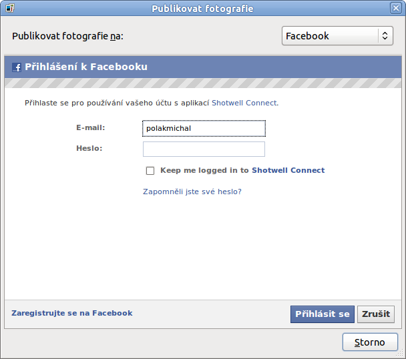Click the Přihlásit se button
This screenshot has height=359, width=406.
(x=323, y=314)
